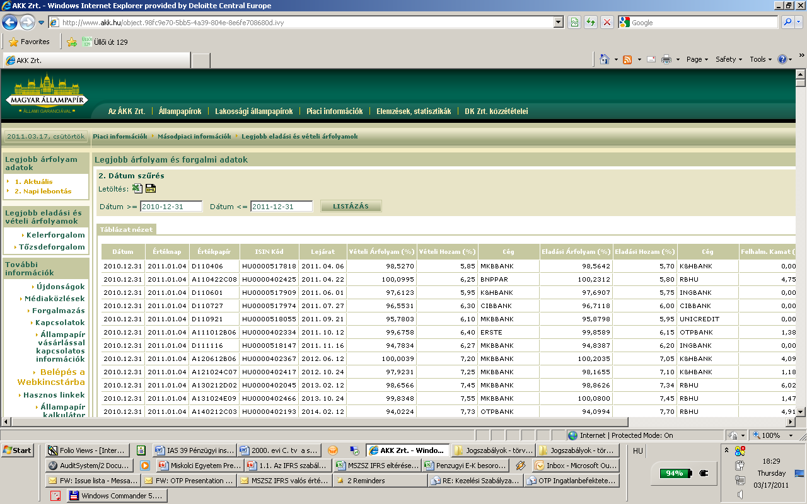Image resolution: width=807 pixels, height=504 pixels.
Task: Click the Add to Favorites Bar icon
Action: tap(72, 42)
